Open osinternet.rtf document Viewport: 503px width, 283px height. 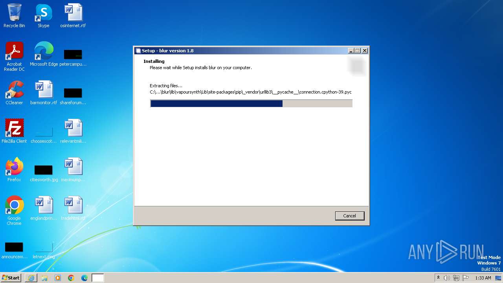(x=73, y=16)
